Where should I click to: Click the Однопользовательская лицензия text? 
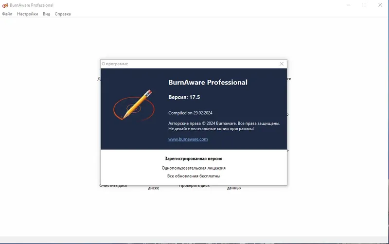click(194, 168)
